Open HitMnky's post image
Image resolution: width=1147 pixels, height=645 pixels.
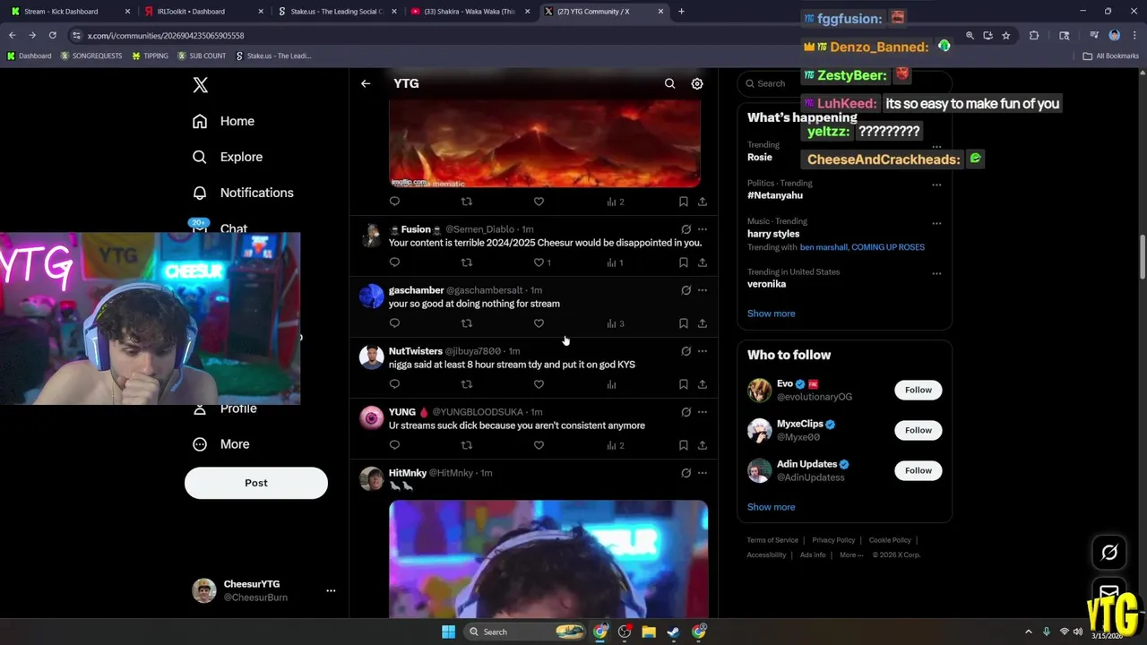pos(548,559)
